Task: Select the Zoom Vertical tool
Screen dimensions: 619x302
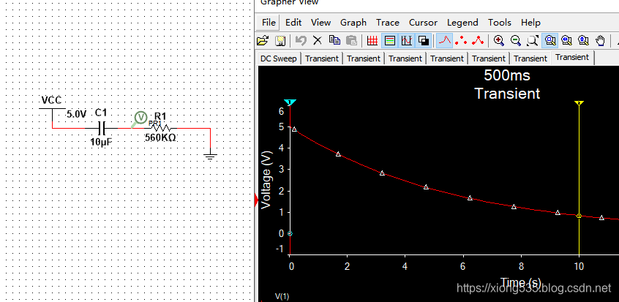Action: click(x=583, y=40)
